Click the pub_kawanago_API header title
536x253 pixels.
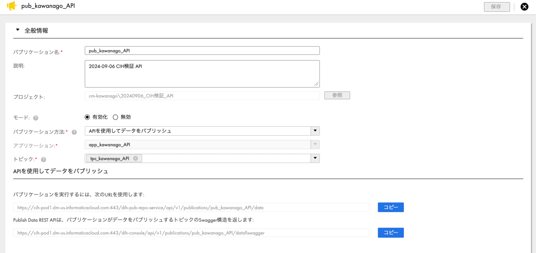tap(48, 6)
